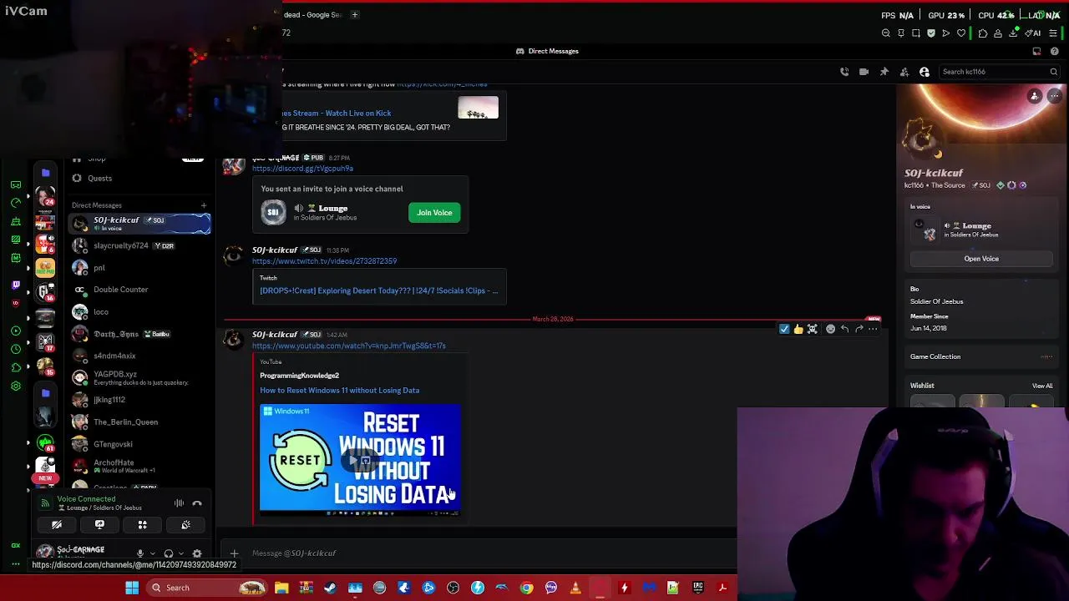This screenshot has width=1069, height=601.
Task: Toggle screen share in voice panel
Action: coord(99,525)
